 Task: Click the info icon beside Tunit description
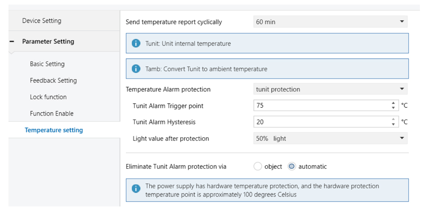[136, 43]
